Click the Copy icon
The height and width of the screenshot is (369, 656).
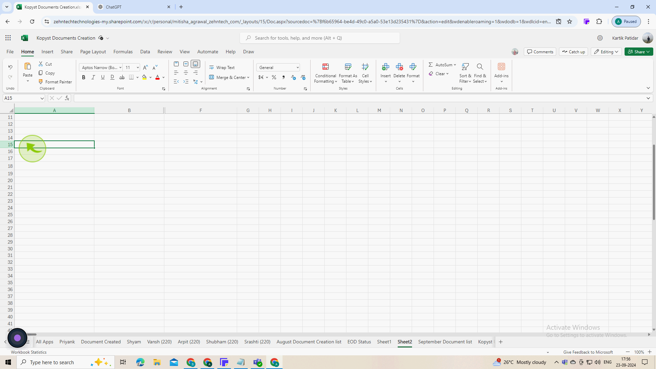pyautogui.click(x=41, y=73)
